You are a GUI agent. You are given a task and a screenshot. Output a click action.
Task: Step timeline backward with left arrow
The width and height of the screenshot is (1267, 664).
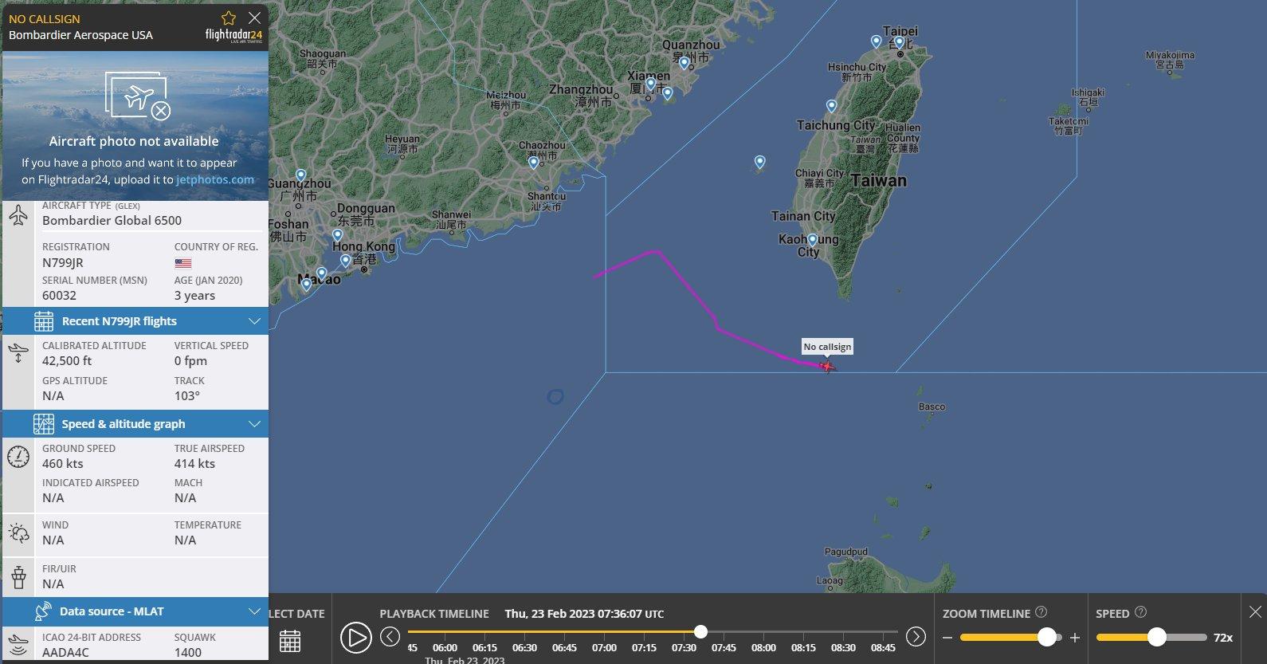390,636
